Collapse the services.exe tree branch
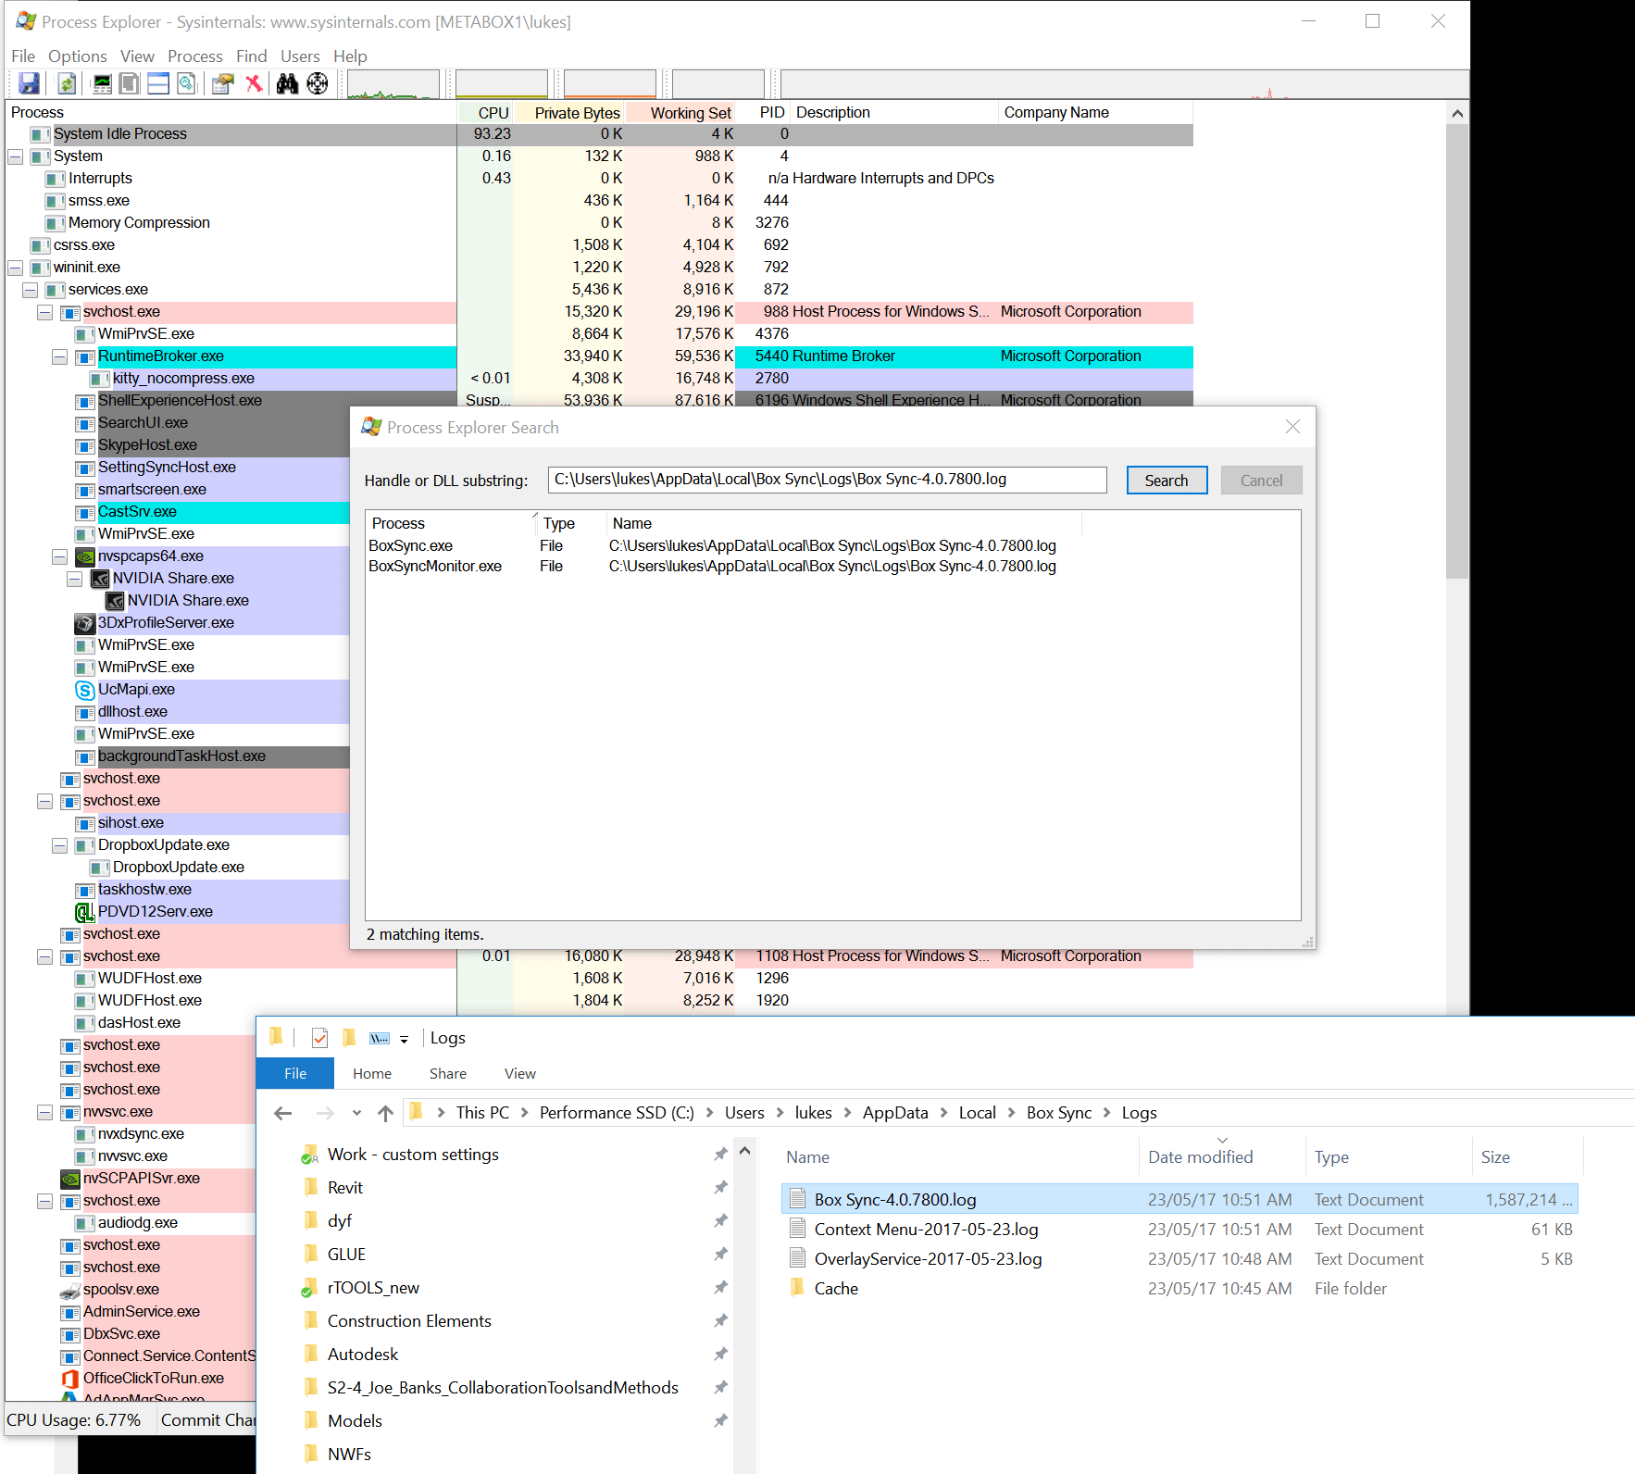Viewport: 1635px width, 1474px height. (x=30, y=290)
